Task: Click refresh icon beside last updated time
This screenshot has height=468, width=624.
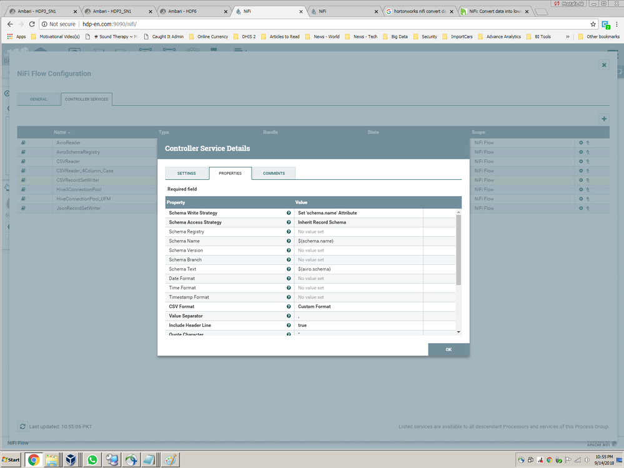Action: tap(23, 426)
